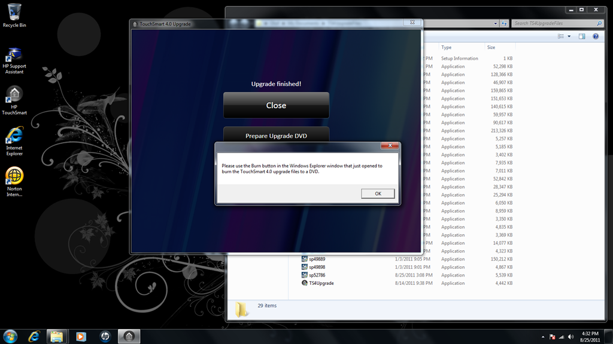Click the sp49898 file icon
Viewport: 613px width, 344px height.
click(x=305, y=267)
